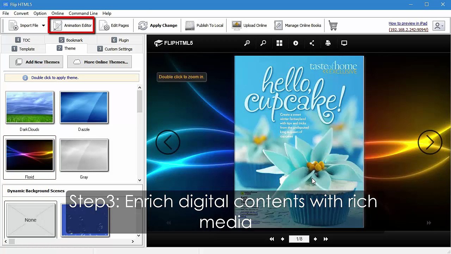
Task: Click the zoom in magnifier icon
Action: pos(247,43)
